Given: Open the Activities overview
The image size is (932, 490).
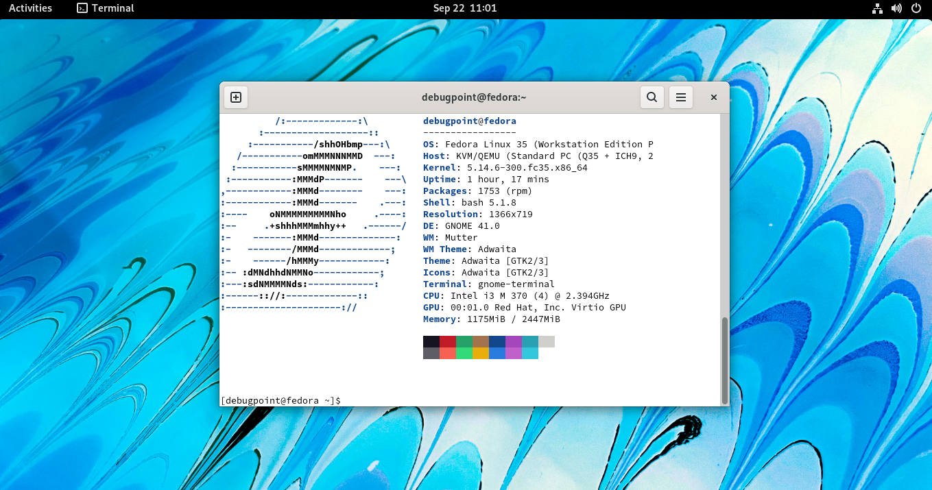Looking at the screenshot, I should 30,8.
